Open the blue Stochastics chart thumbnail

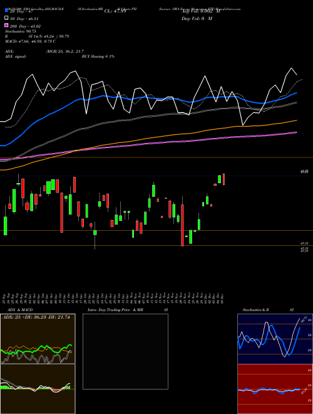click(x=275, y=339)
